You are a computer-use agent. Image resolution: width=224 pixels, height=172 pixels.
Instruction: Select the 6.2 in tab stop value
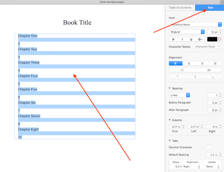(179, 166)
